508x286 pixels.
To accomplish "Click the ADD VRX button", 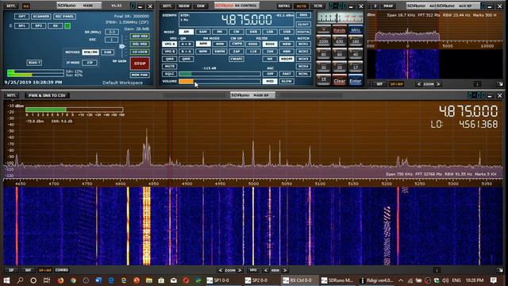I will tap(140, 37).
